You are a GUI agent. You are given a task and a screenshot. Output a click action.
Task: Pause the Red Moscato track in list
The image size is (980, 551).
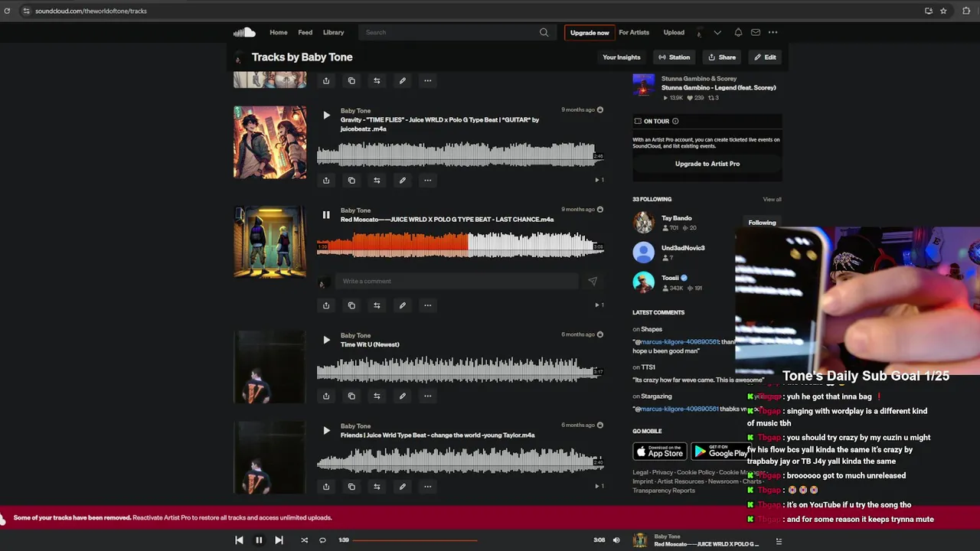[x=326, y=215]
